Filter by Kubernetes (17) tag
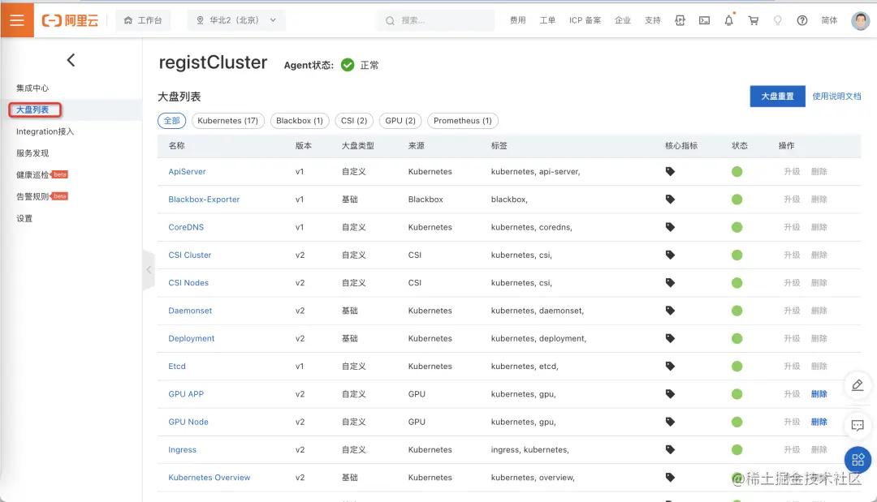Screen dimensions: 877x502 [227, 121]
